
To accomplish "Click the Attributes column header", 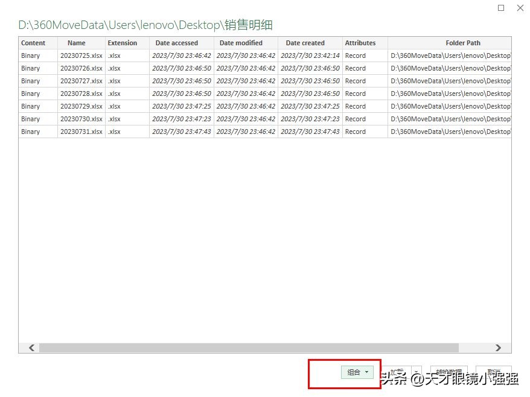I will click(360, 43).
